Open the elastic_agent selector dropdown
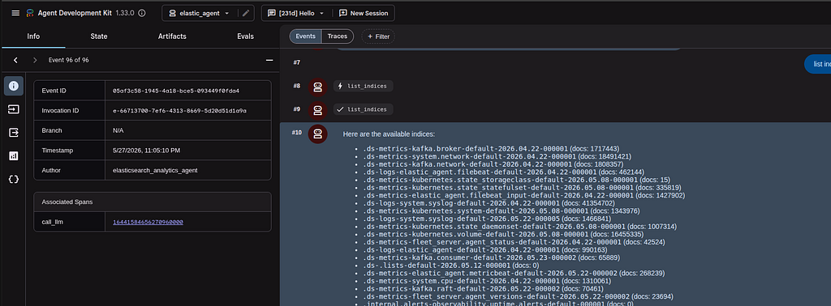The image size is (831, 306). [x=200, y=13]
